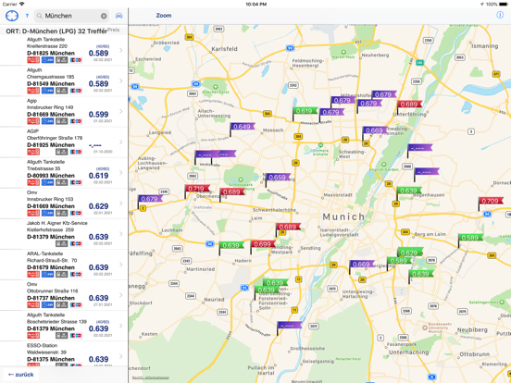Tap the 0.589 flag near Berg am Laim
The width and height of the screenshot is (511, 383).
click(x=471, y=238)
